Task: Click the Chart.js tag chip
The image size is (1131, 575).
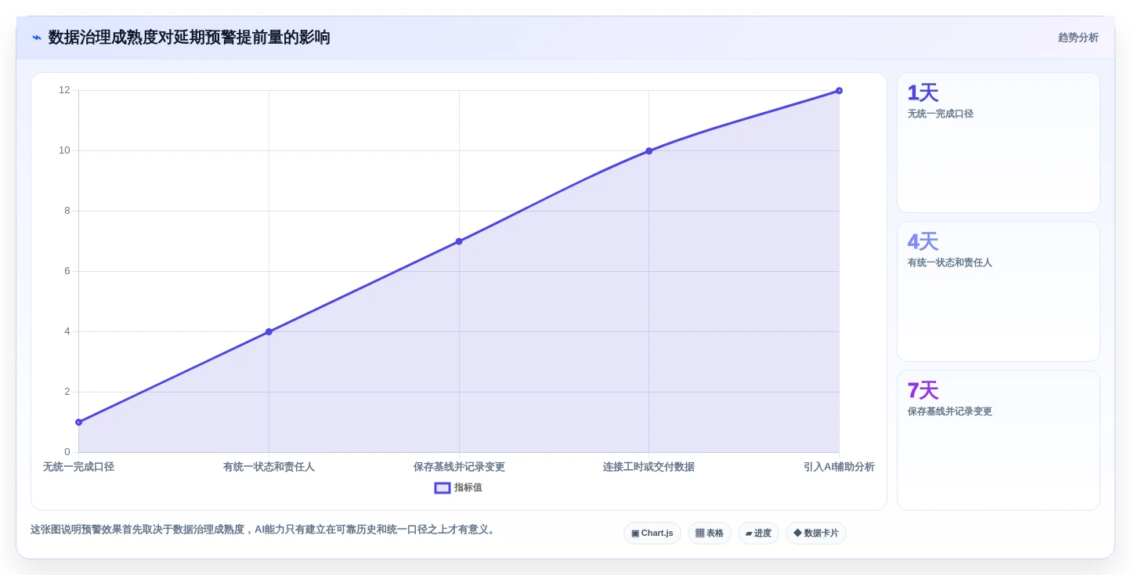Action: pos(652,533)
